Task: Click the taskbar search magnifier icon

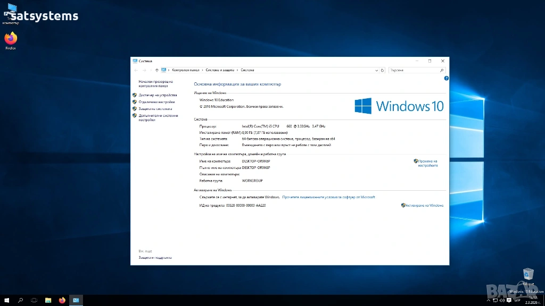Action: pos(21,300)
